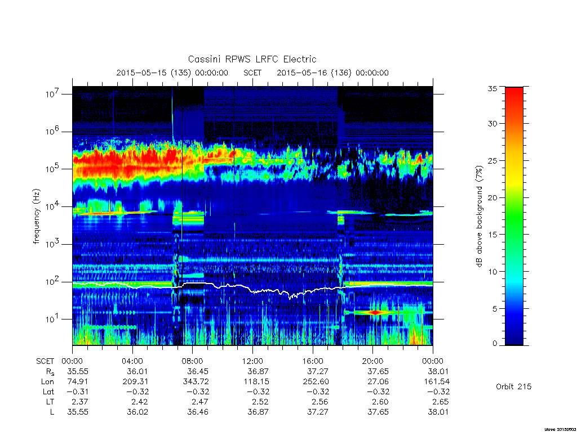577x432 pixels.
Task: Click the "dB above background (7%)" label
Action: coord(479,217)
